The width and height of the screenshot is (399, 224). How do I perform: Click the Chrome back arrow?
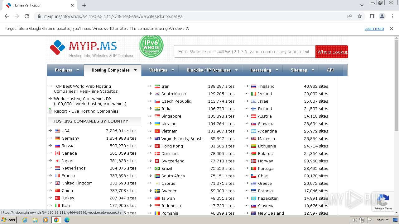click(x=7, y=16)
